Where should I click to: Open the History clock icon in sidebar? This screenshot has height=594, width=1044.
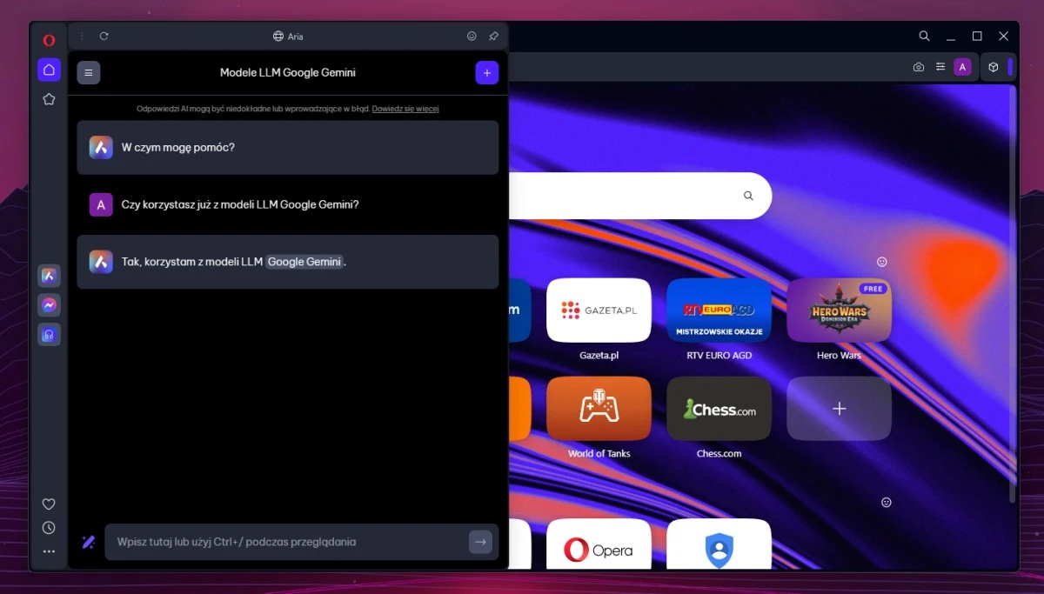pyautogui.click(x=49, y=528)
